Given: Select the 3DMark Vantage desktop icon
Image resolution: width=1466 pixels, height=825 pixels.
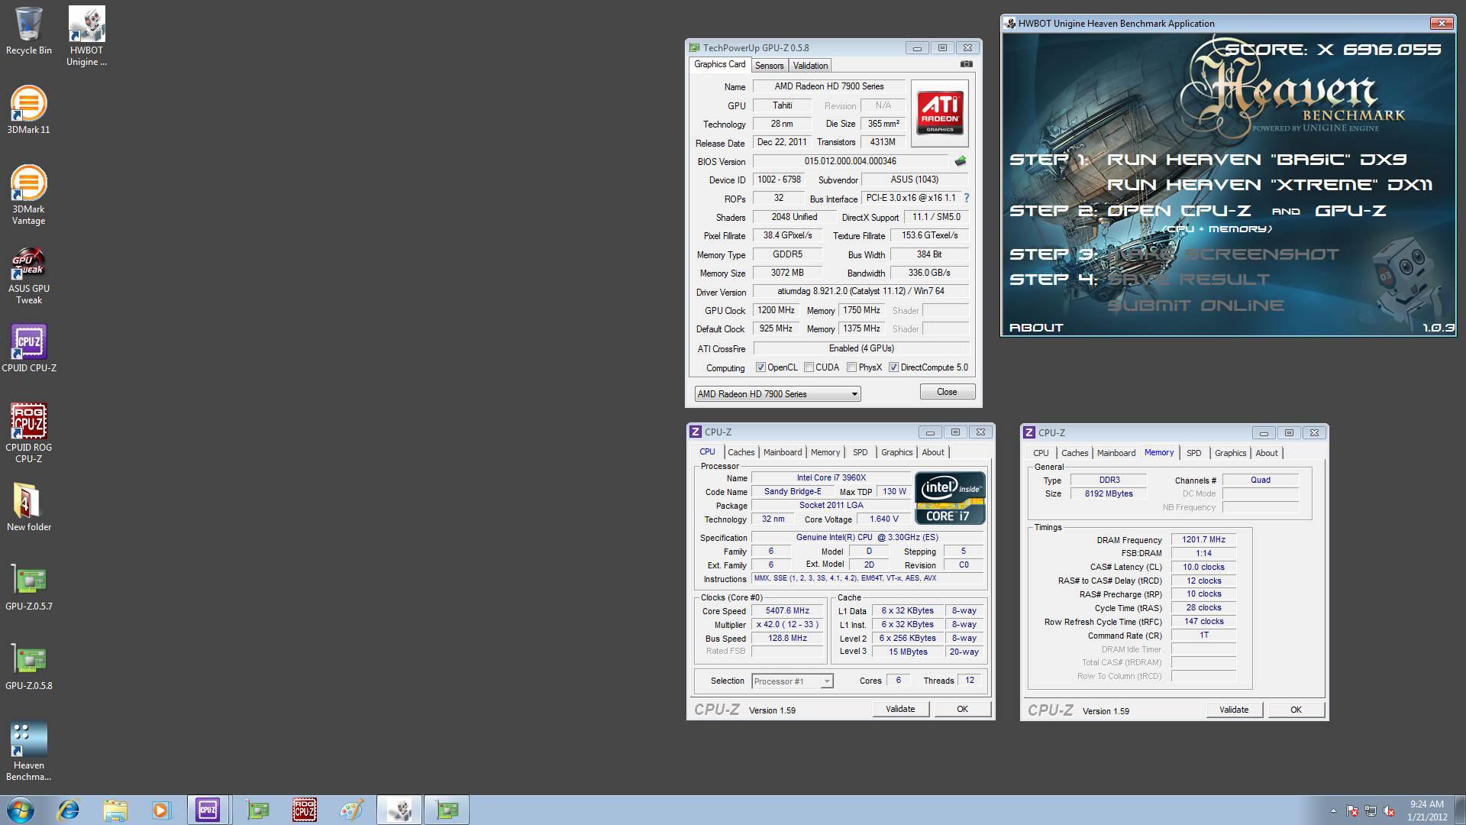Looking at the screenshot, I should (x=29, y=195).
